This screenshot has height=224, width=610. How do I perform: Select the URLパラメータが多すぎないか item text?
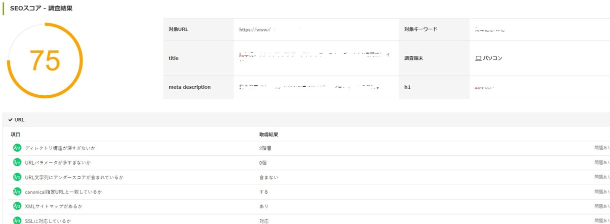click(57, 163)
